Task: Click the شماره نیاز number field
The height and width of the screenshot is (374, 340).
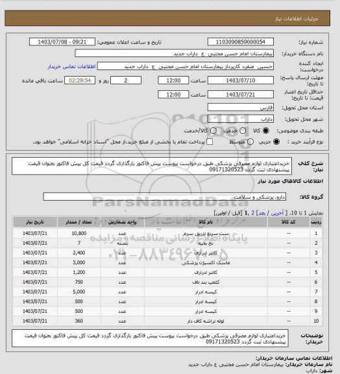Action: point(240,42)
